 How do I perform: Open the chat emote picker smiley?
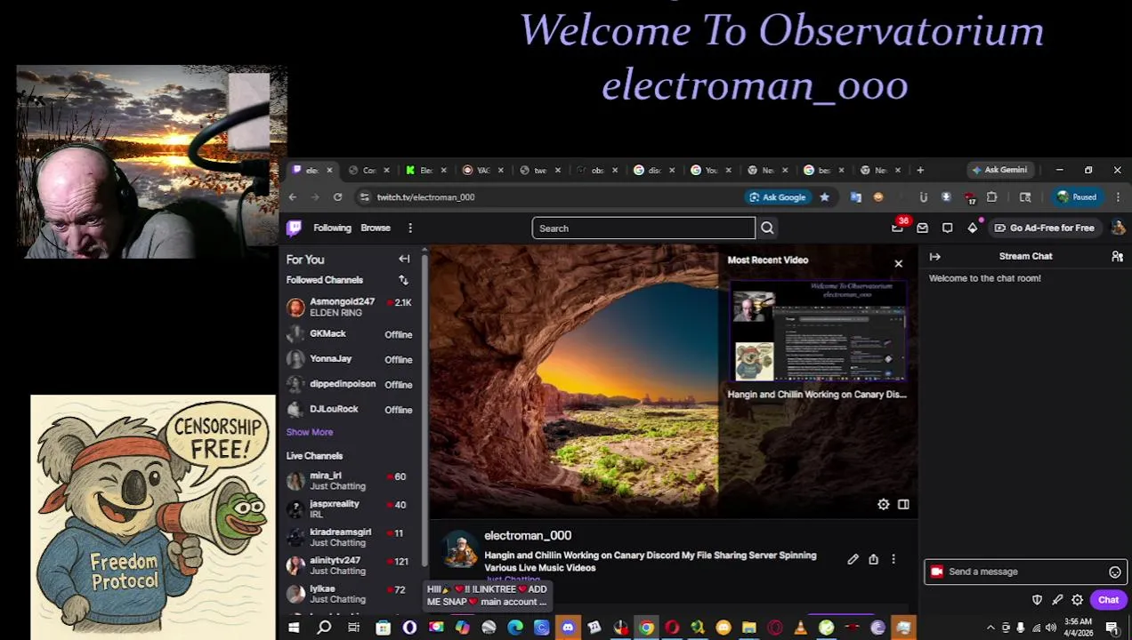click(1114, 572)
